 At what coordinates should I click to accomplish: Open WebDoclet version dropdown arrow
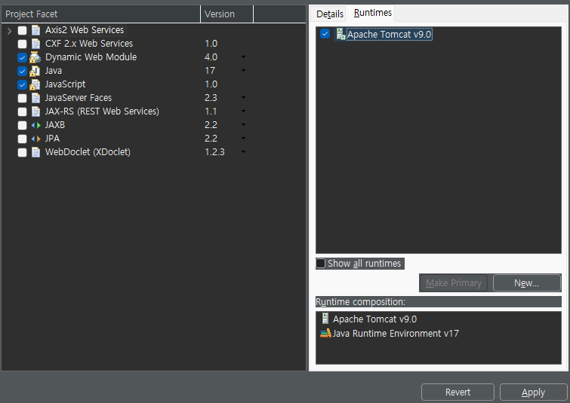(243, 151)
